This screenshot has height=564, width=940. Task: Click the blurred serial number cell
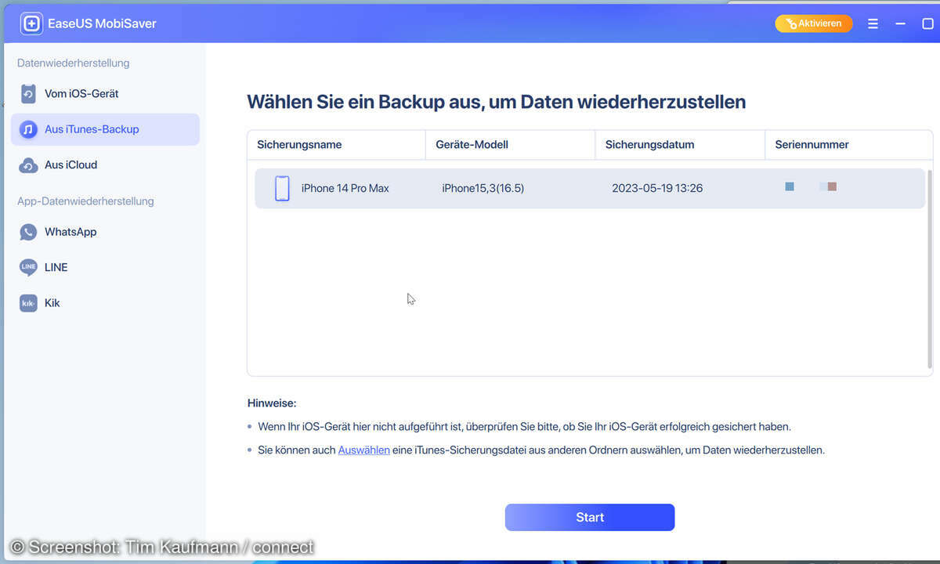coord(811,186)
